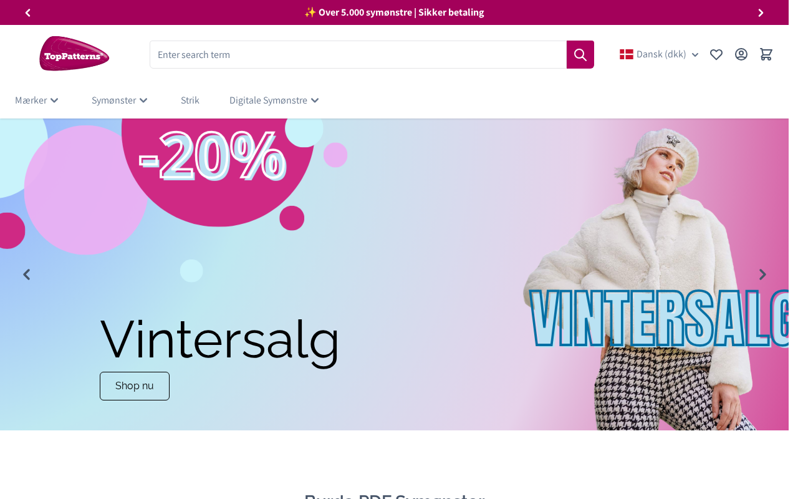The height and width of the screenshot is (499, 798).
Task: Open the Dansk (dkk) language dropdown
Action: click(660, 54)
